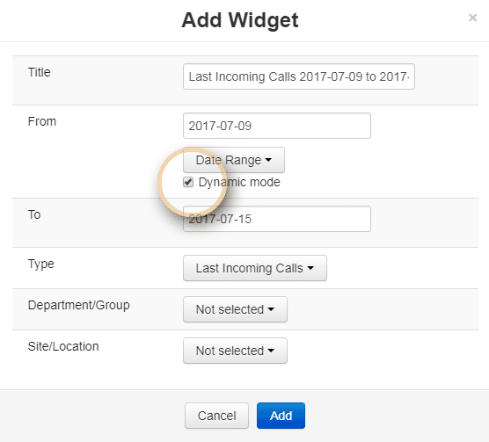Open the Site/Location Not selected dropdown
Image resolution: width=489 pixels, height=442 pixels.
[235, 351]
